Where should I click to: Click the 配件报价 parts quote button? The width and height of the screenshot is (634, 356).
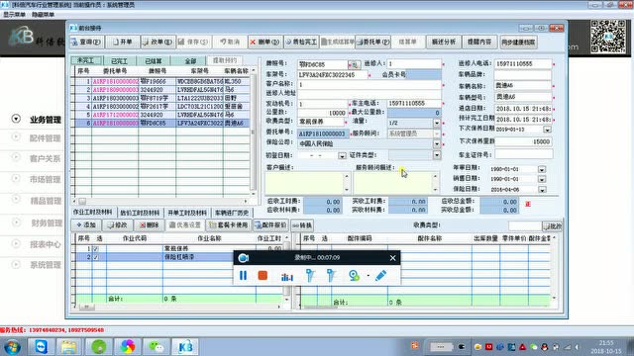270,225
